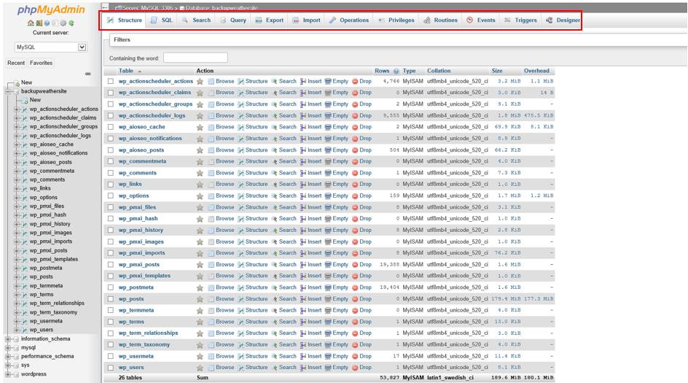The height and width of the screenshot is (383, 688).
Task: Open Favorites tables list
Action: click(42, 63)
